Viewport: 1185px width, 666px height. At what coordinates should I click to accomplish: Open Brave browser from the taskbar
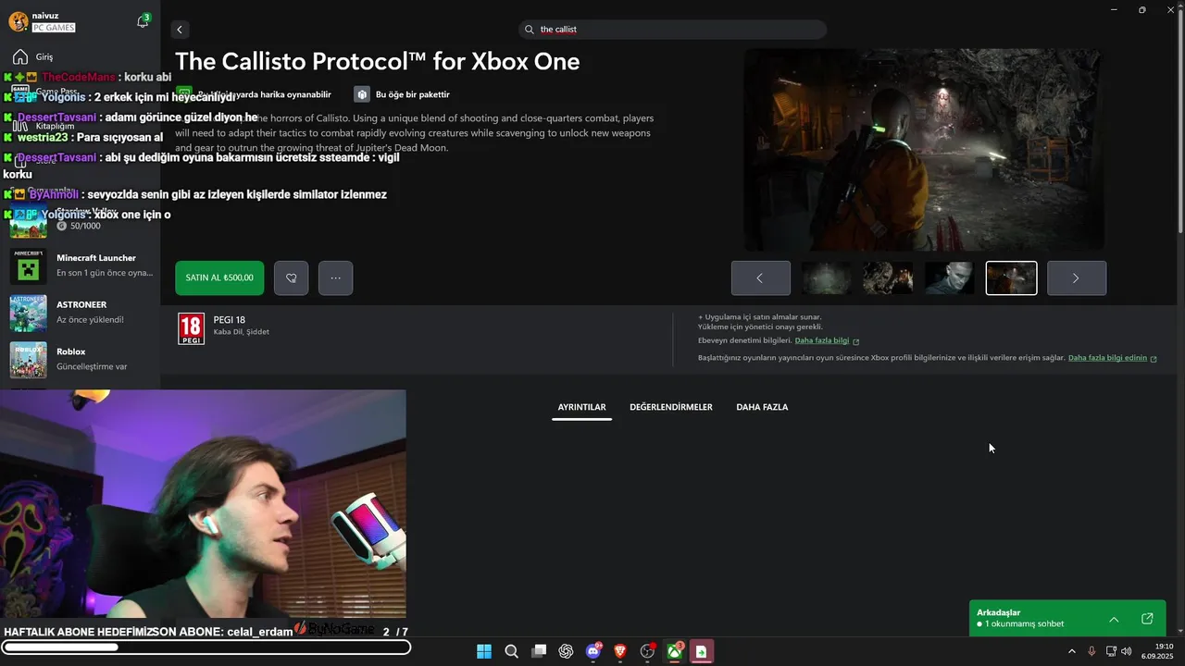(x=620, y=652)
